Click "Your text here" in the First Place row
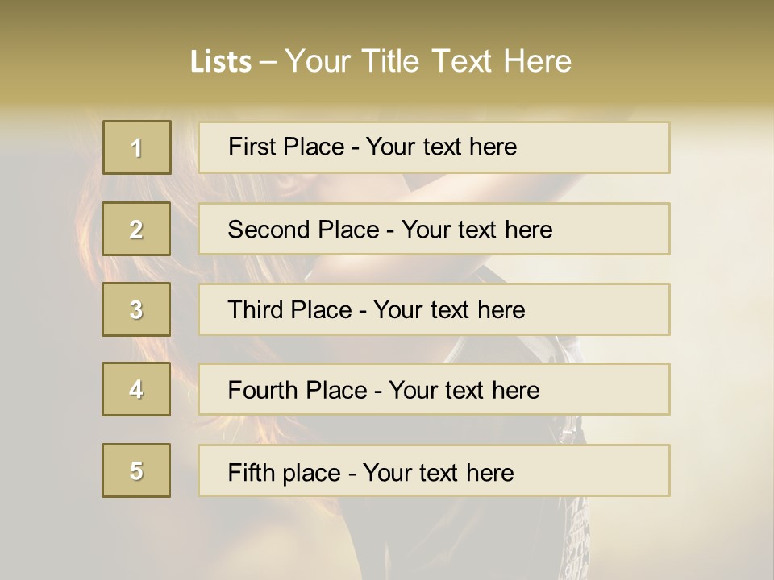The image size is (774, 580). [x=441, y=147]
